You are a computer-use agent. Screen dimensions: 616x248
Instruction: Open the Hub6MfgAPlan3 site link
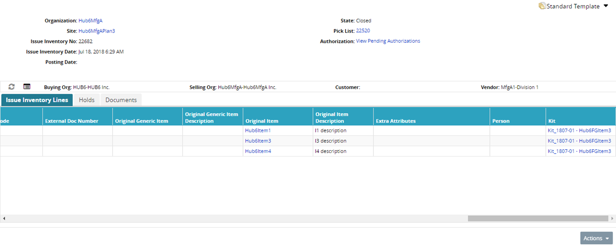tap(97, 31)
